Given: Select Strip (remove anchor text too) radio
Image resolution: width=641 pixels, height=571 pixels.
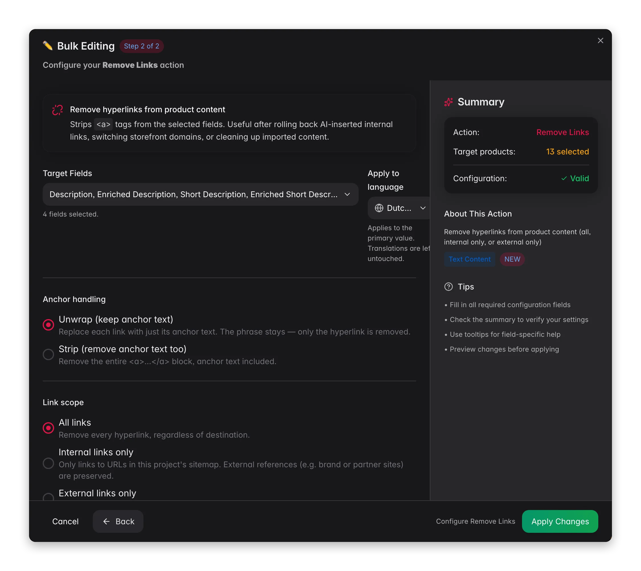Looking at the screenshot, I should coord(48,354).
